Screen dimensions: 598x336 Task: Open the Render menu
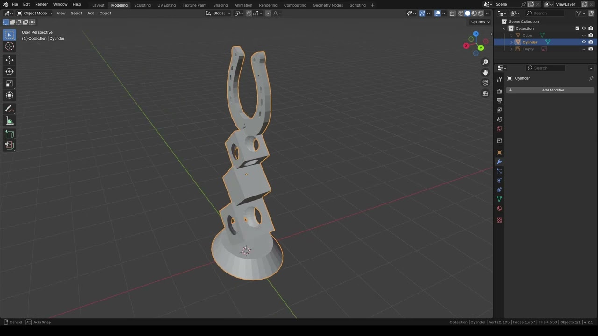coord(41,4)
